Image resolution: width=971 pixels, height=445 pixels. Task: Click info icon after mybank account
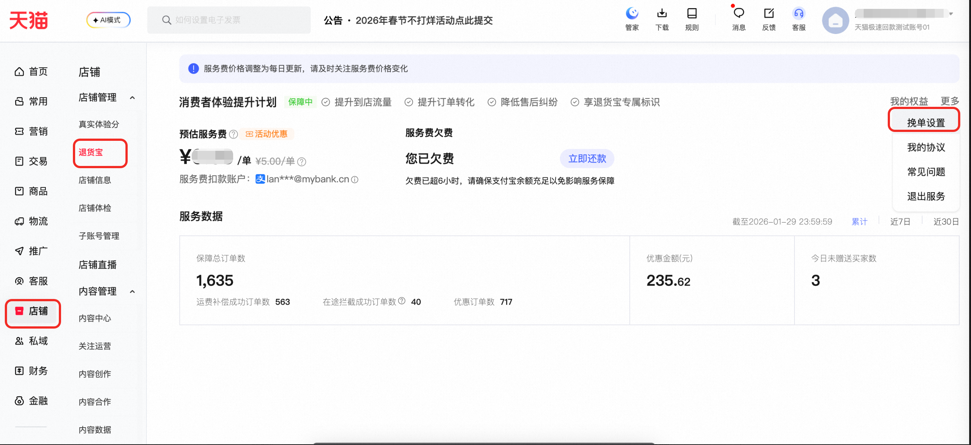[x=355, y=180]
